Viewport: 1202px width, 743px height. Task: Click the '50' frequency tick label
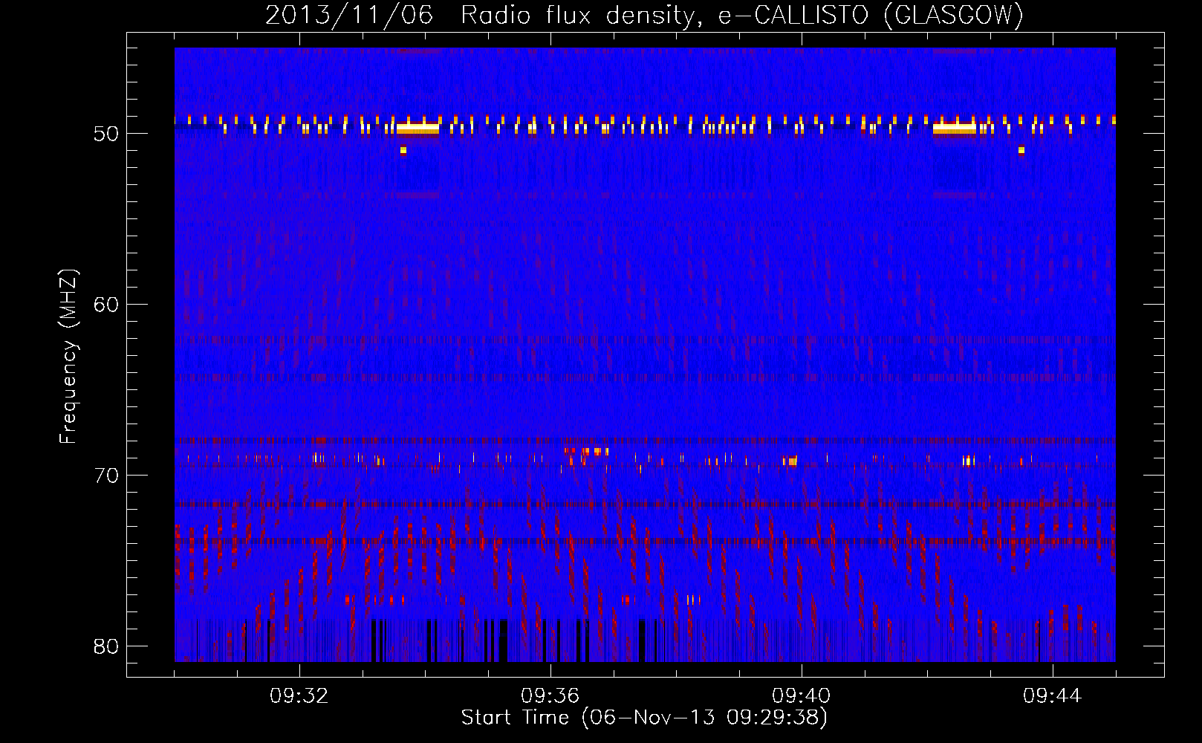point(106,134)
